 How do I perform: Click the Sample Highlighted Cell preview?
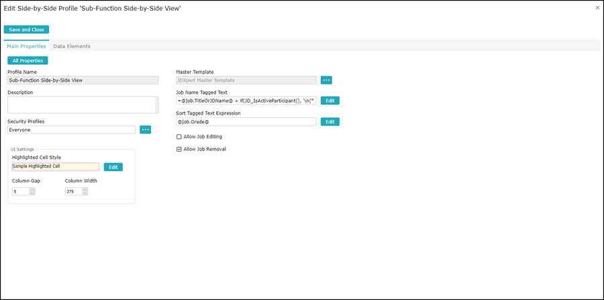pos(56,166)
